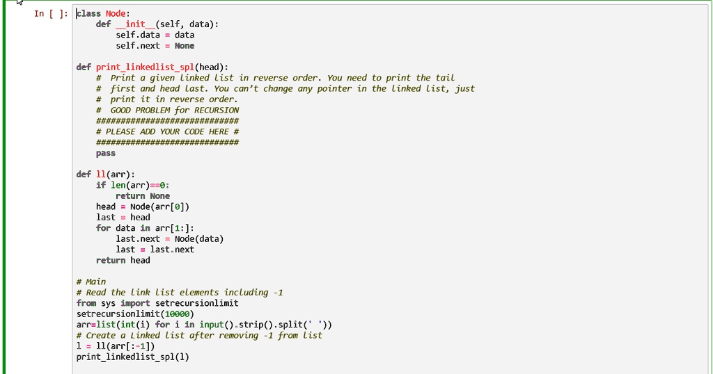Click the 'self.data = data' line

[x=155, y=35]
